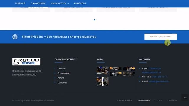Click the scroll-to-top double chevron button
This screenshot has width=189, height=106.
[x=185, y=97]
